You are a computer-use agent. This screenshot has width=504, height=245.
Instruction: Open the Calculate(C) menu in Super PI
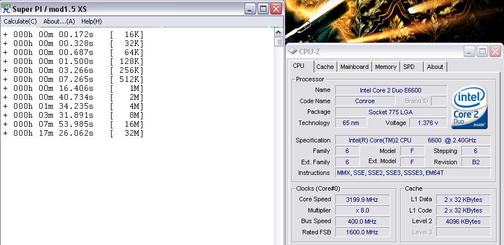pyautogui.click(x=20, y=21)
